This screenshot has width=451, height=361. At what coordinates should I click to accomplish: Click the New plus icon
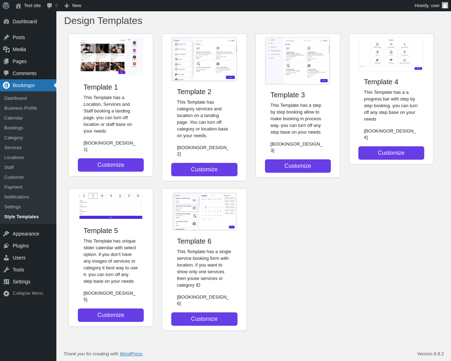(67, 6)
